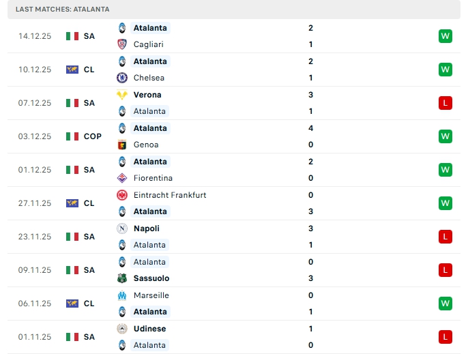468x354 pixels.
Task: Click the 01.11.25 match date
Action: pos(35,337)
